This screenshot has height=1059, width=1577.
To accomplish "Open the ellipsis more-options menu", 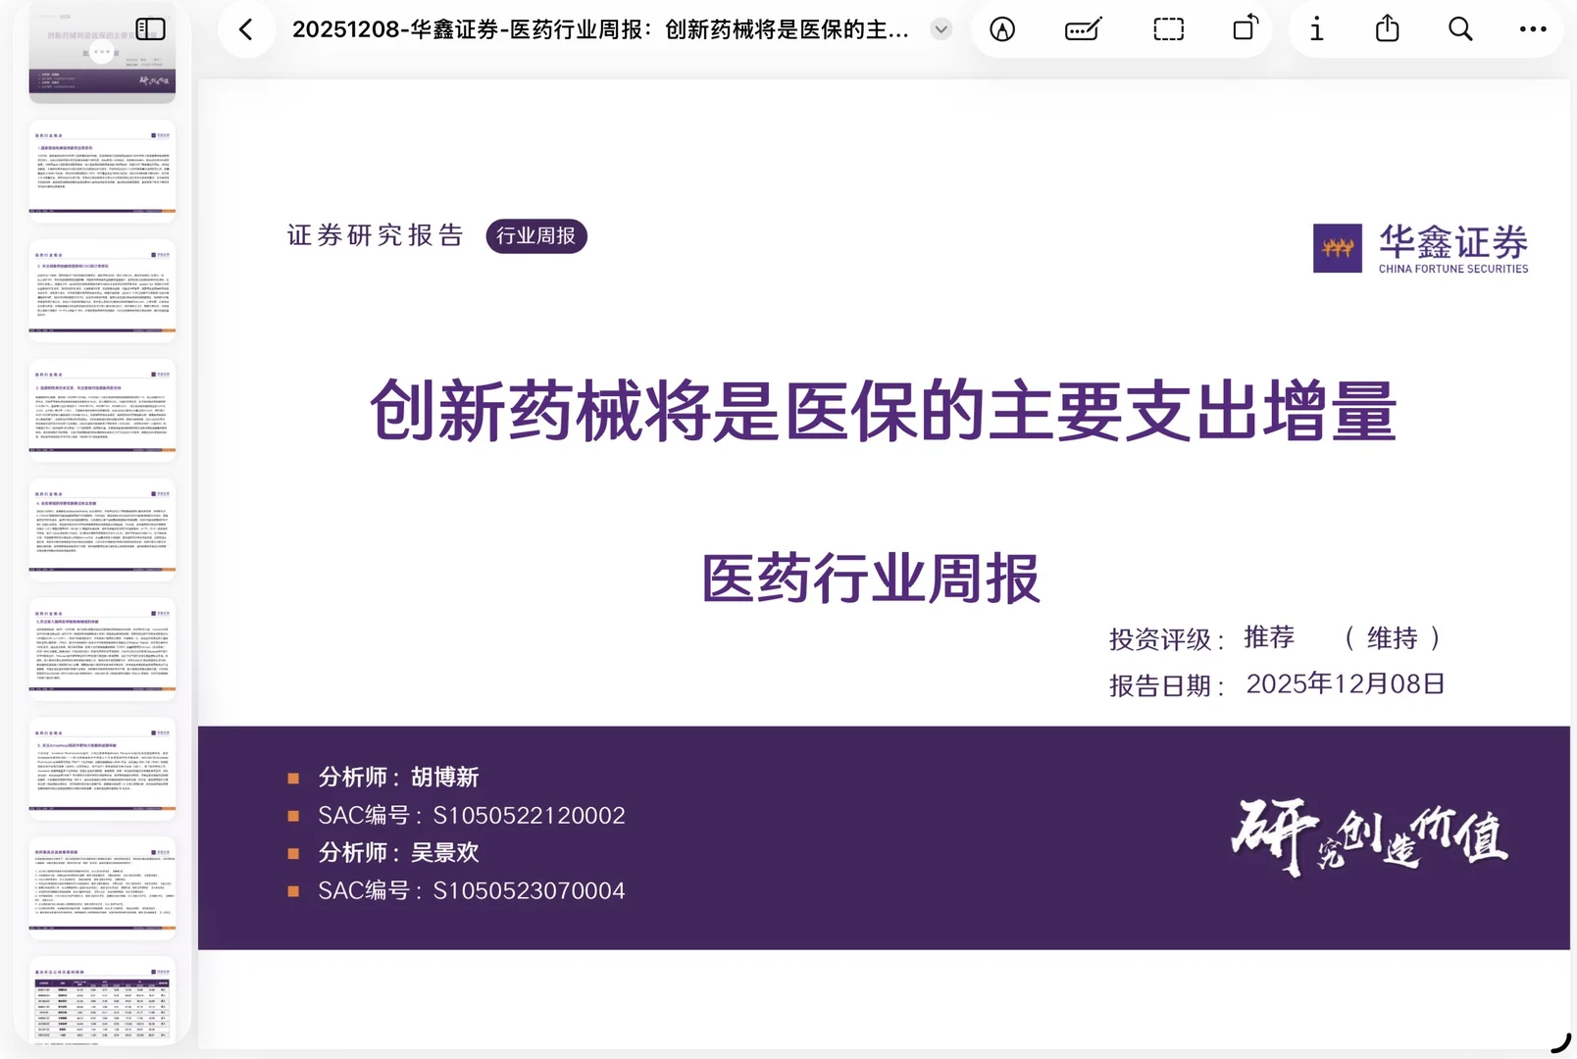I will 1532,29.
